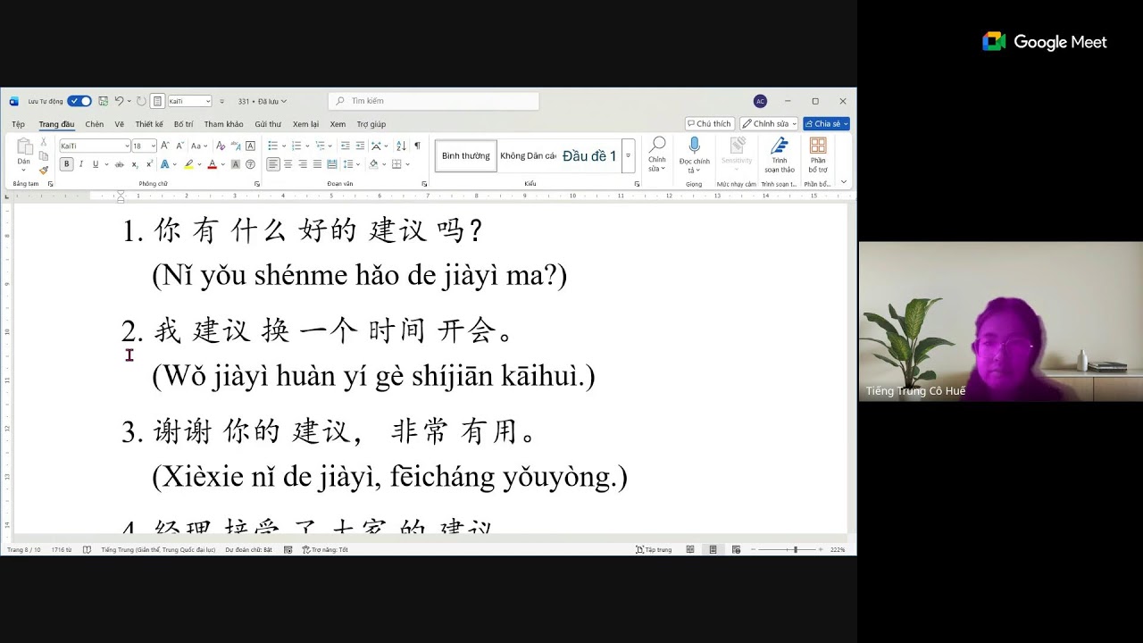Viewport: 1143px width, 643px height.
Task: Click the Distributed alignment icon
Action: (332, 164)
